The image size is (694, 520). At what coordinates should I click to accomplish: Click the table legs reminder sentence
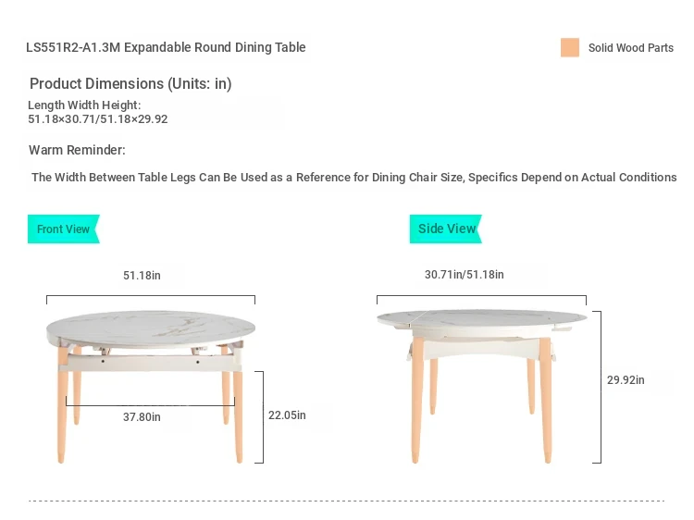pos(354,177)
